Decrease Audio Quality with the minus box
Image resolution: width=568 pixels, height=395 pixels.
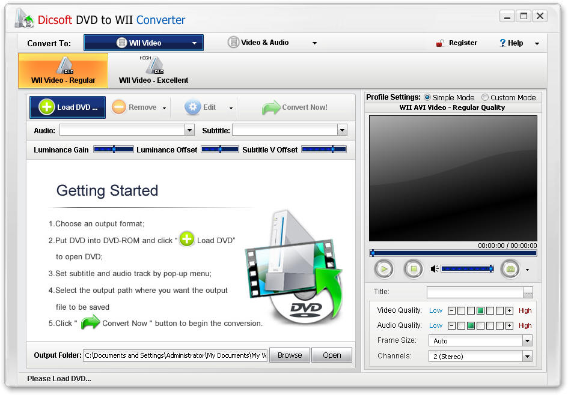coord(451,326)
